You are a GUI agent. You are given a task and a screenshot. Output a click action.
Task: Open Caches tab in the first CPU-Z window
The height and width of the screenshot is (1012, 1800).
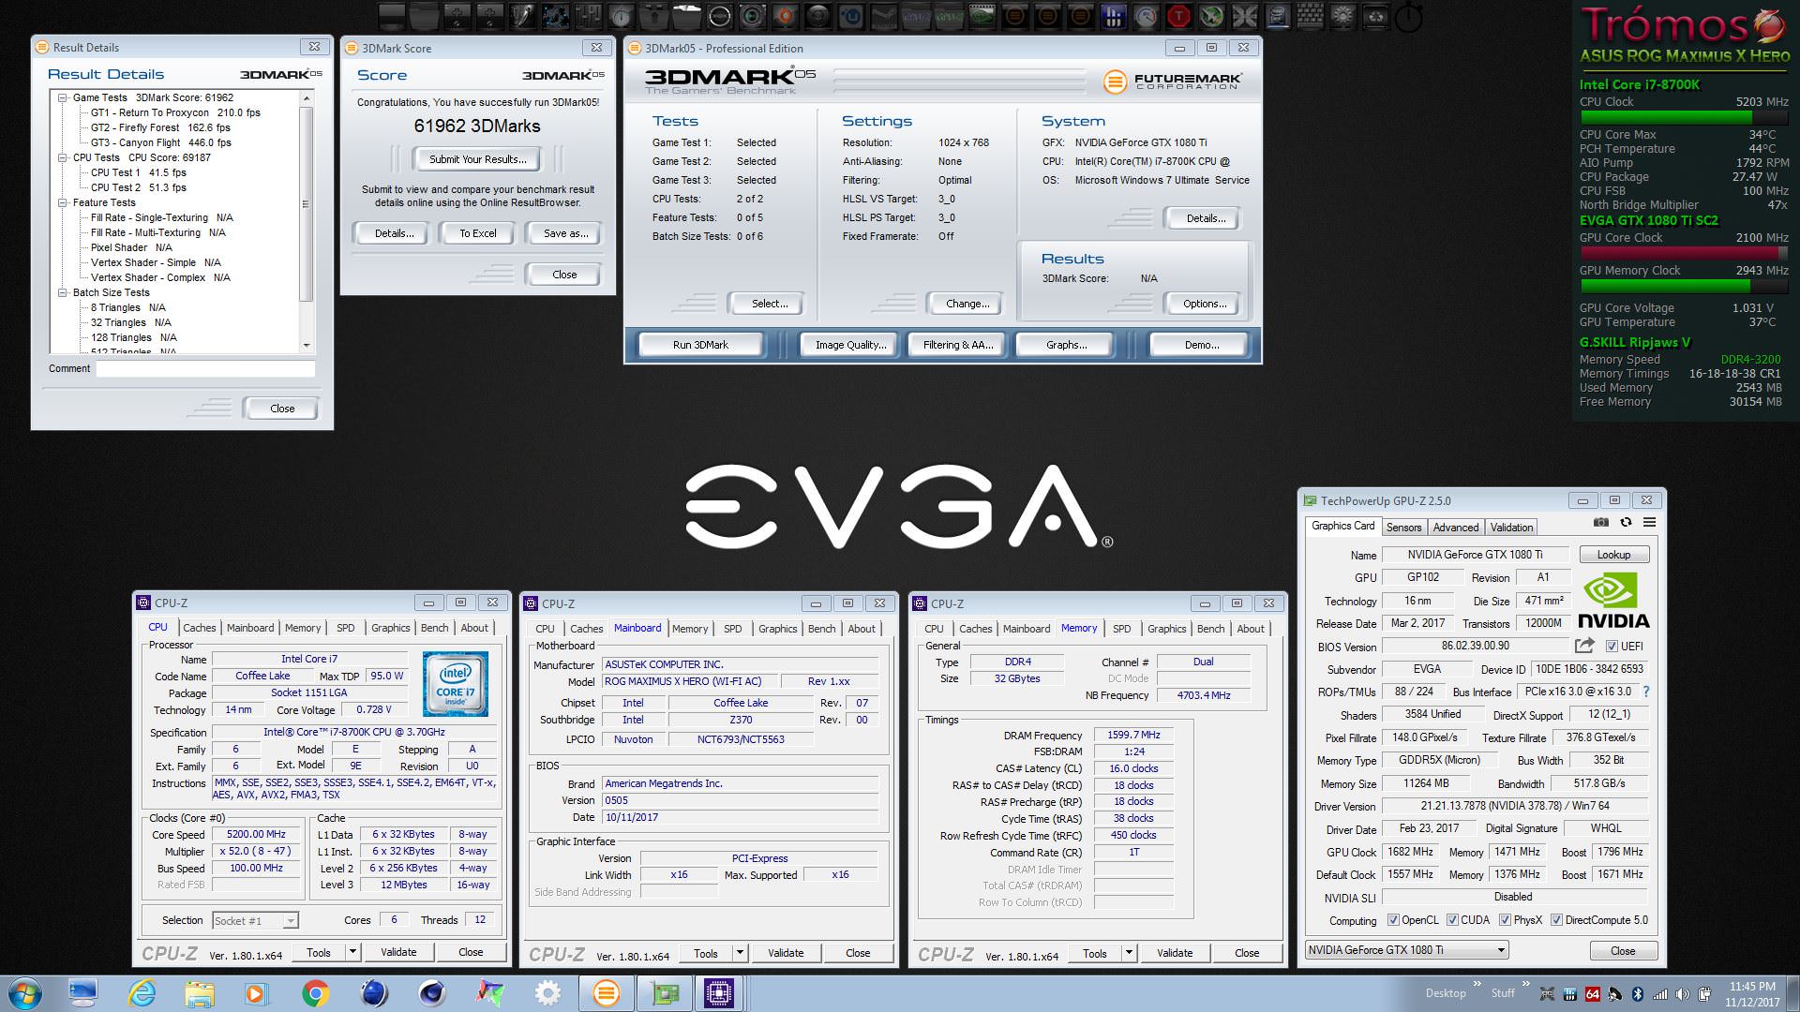tap(199, 628)
